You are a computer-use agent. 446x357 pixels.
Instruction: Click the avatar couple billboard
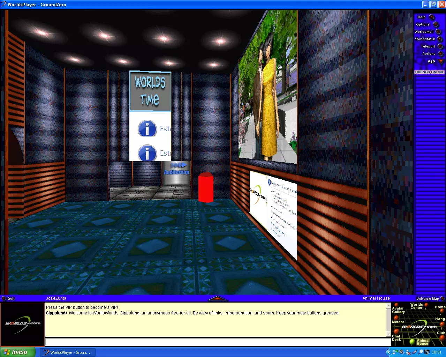tap(268, 87)
